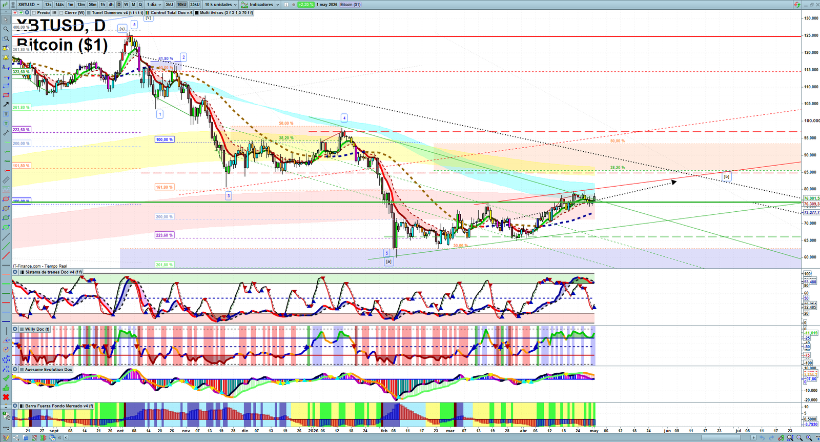The width and height of the screenshot is (820, 442).
Task: Close the Willy Doc indicator panel
Action: (15, 329)
